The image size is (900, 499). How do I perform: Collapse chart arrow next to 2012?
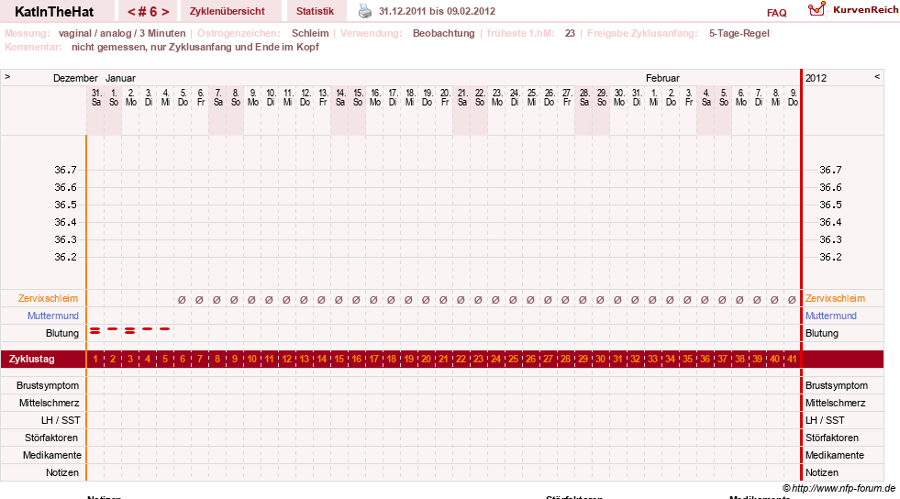(876, 76)
